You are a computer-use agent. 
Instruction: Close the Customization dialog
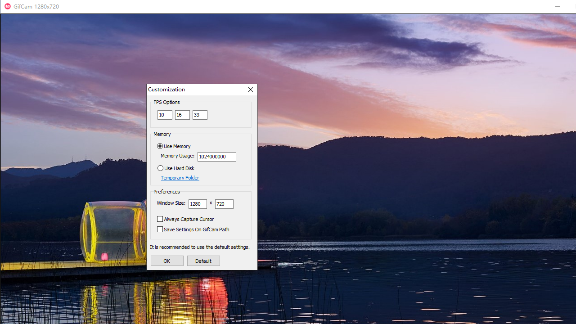click(250, 90)
